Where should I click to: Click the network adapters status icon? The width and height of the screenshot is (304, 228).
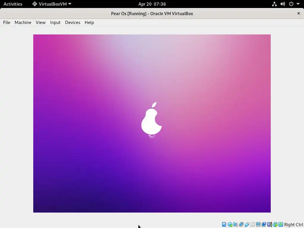(241, 224)
